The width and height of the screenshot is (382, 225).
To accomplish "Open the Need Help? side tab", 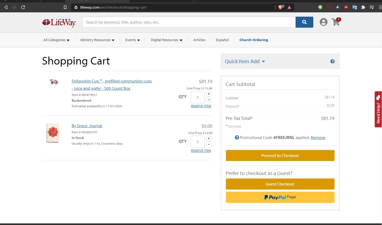I will pos(378,109).
